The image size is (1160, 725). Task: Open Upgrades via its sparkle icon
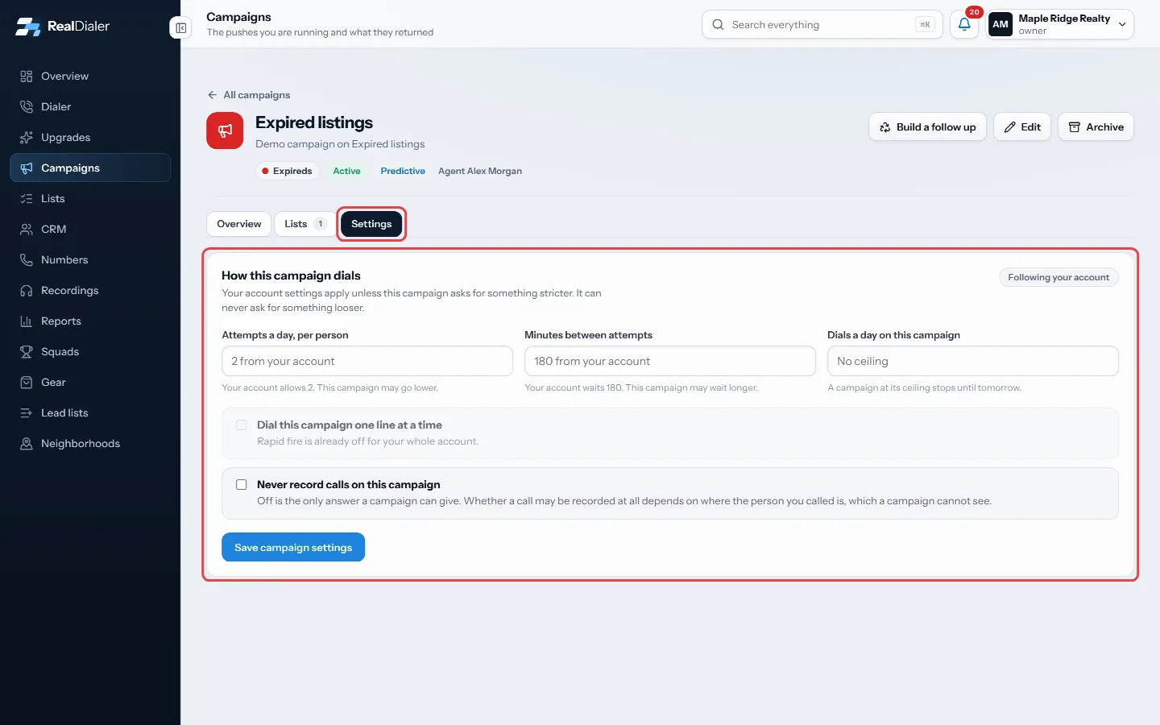(27, 138)
